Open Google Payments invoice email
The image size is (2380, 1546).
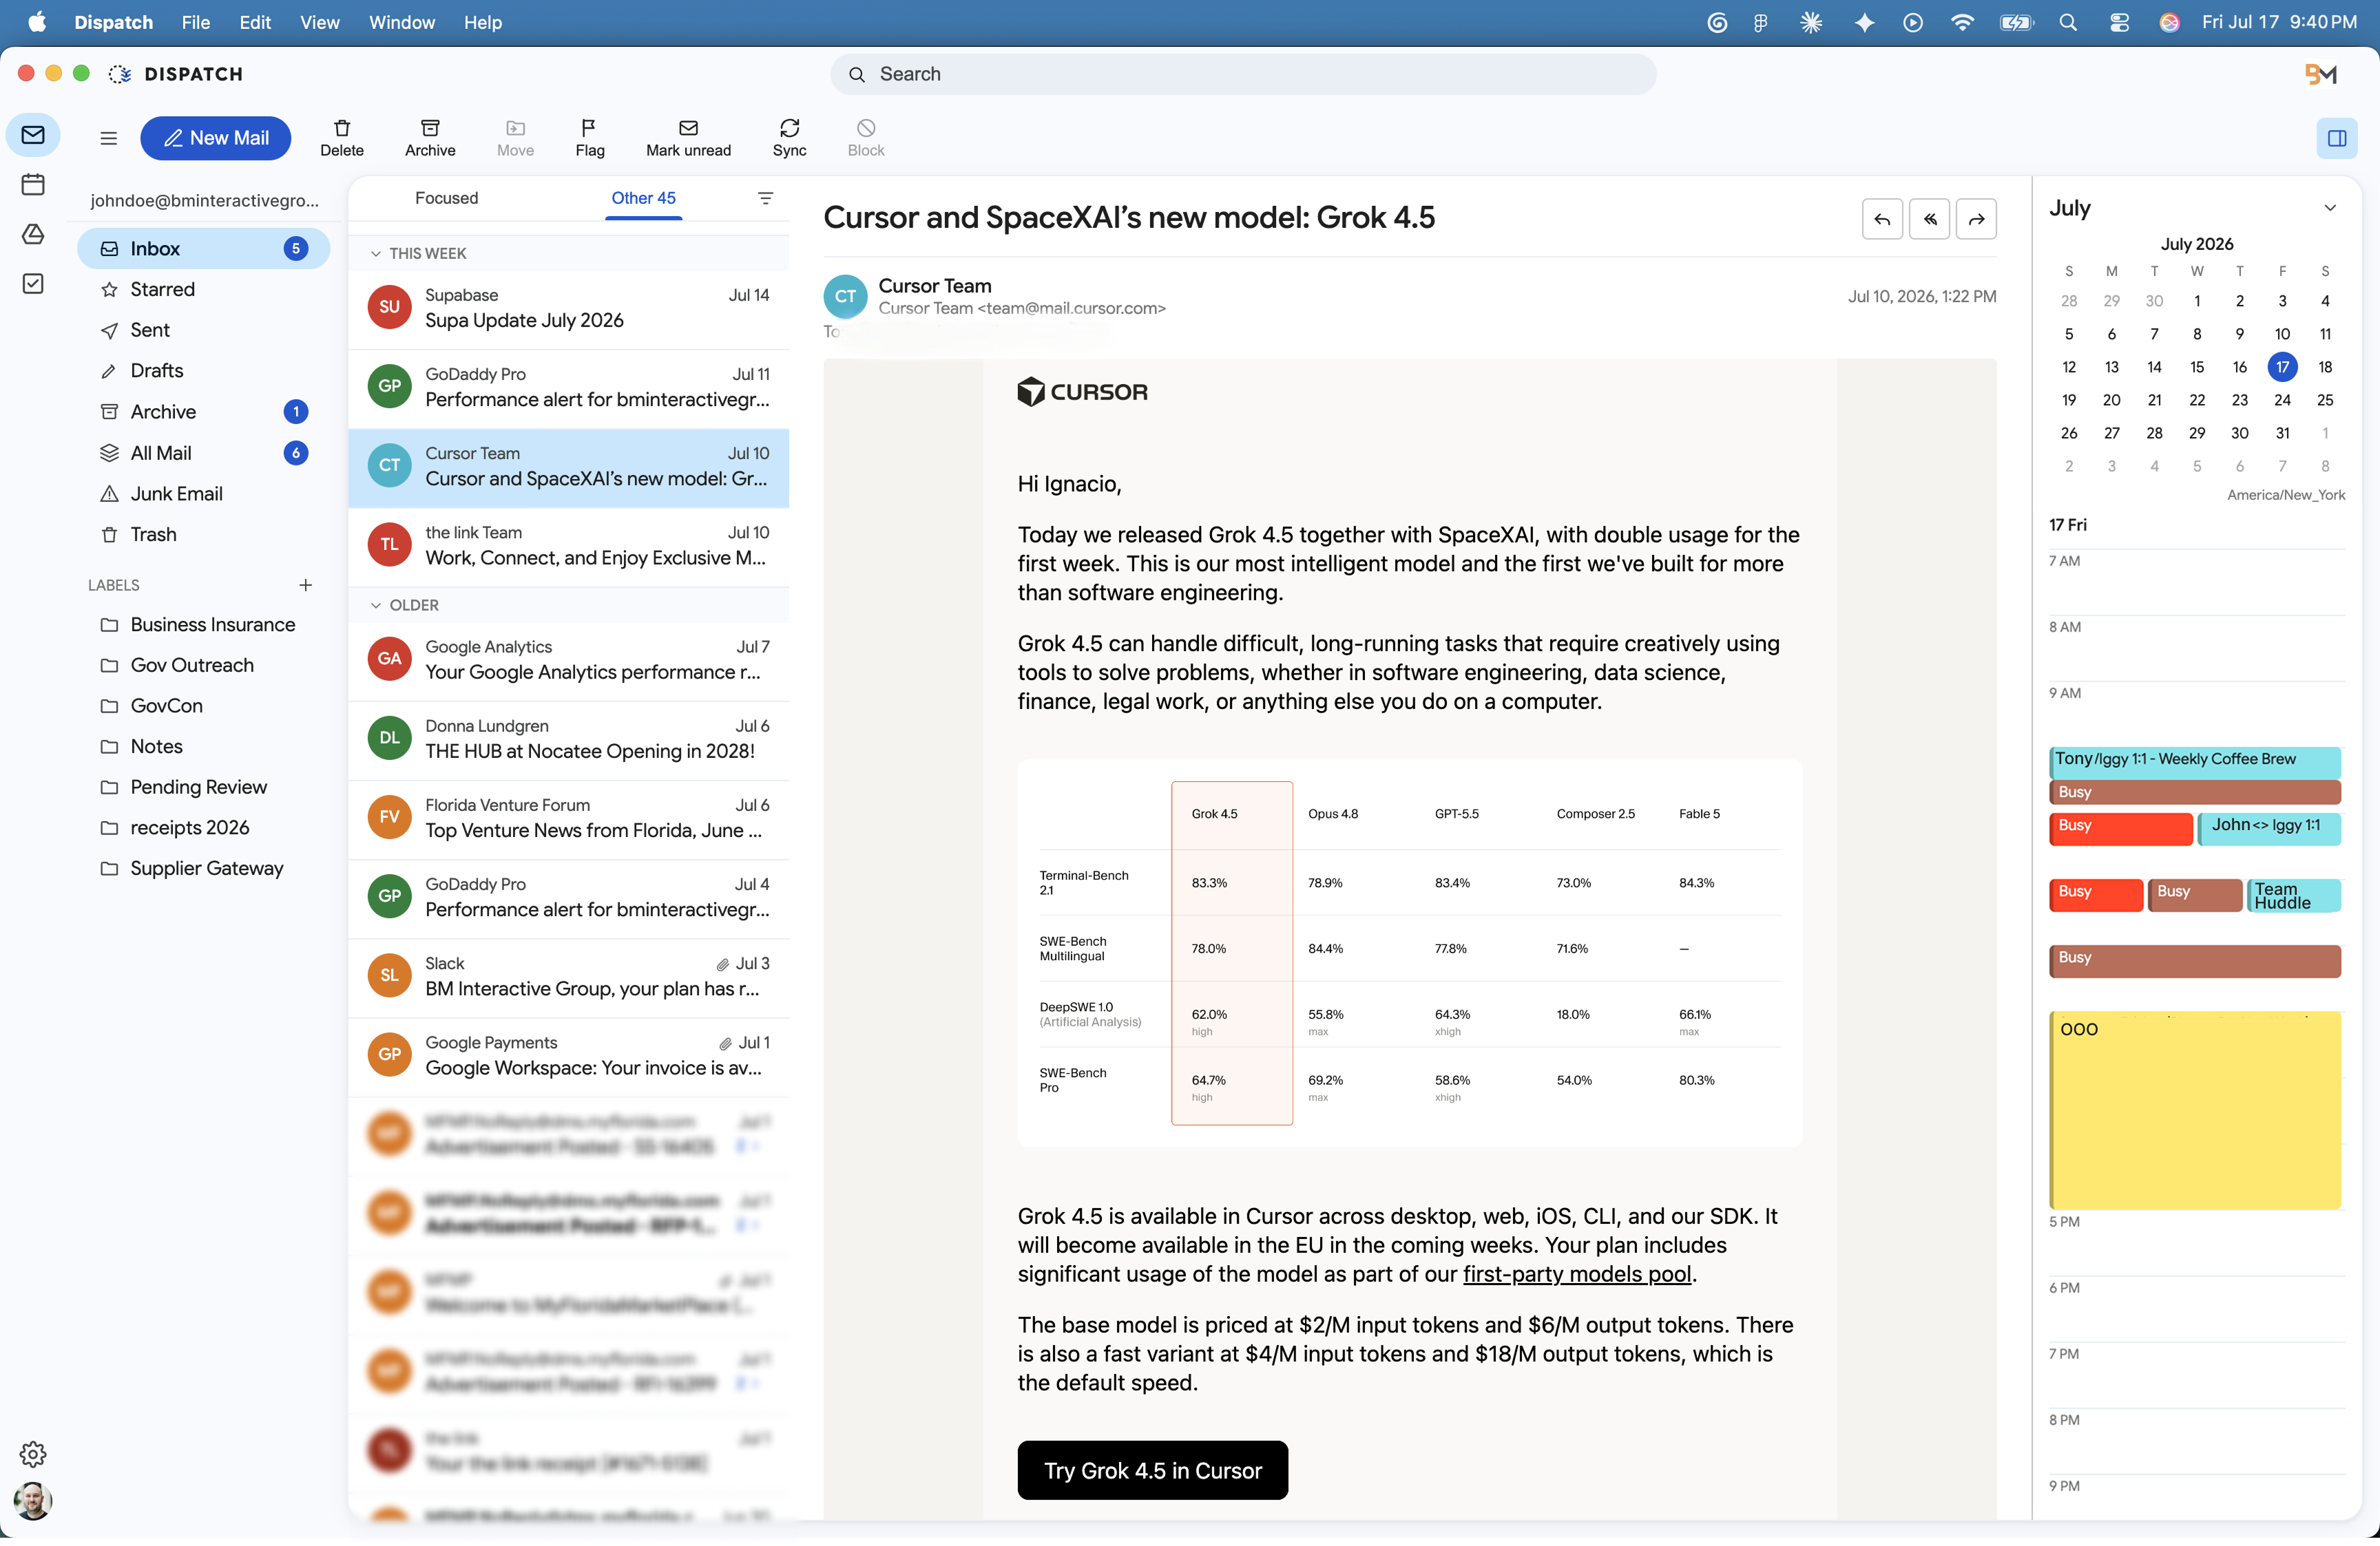568,1057
